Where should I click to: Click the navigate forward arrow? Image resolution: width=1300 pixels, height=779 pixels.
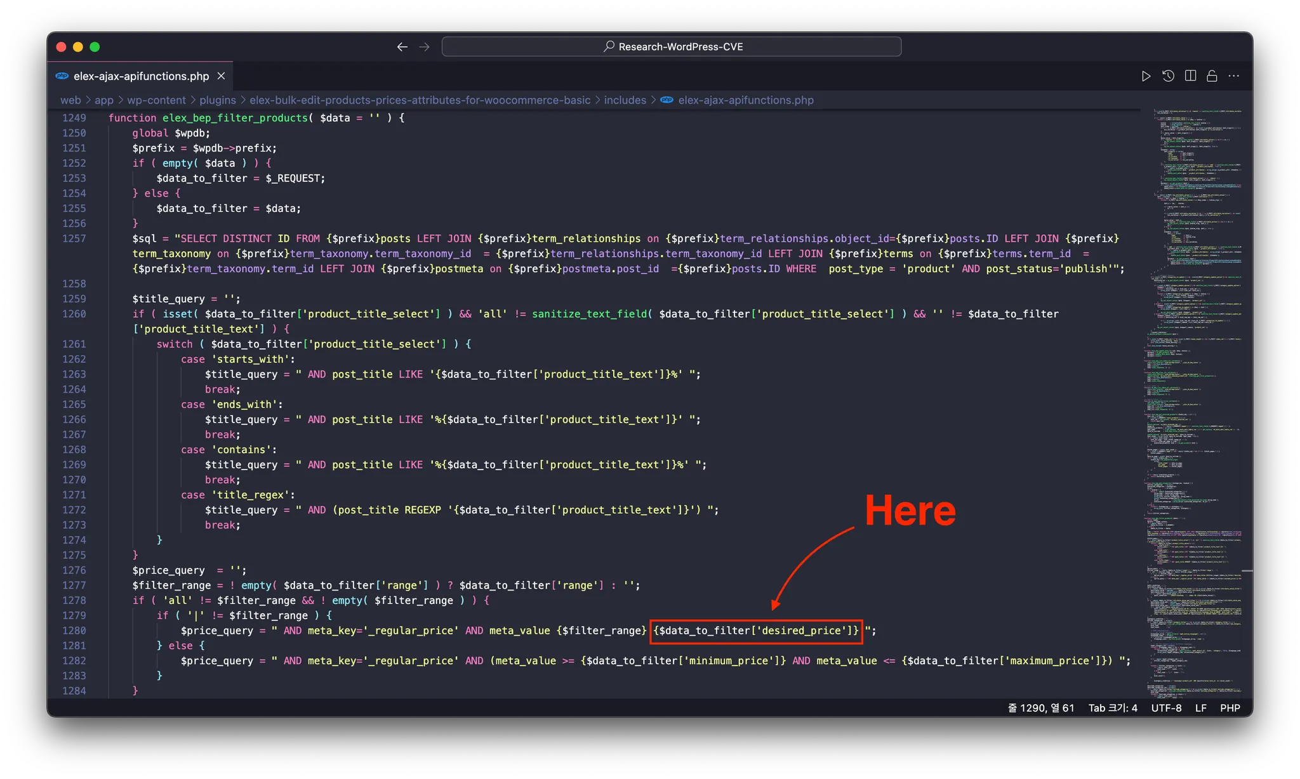pyautogui.click(x=424, y=47)
